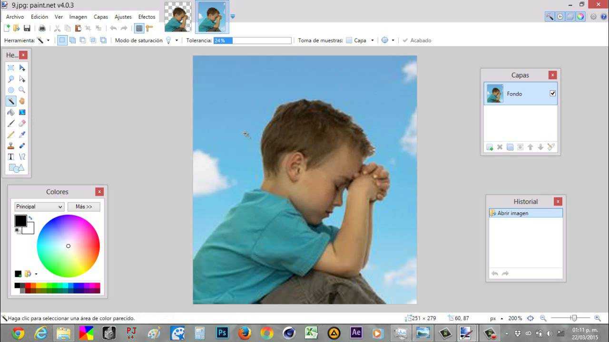The width and height of the screenshot is (609, 342).
Task: Open the palette menu dropdown arrow
Action: [x=36, y=274]
